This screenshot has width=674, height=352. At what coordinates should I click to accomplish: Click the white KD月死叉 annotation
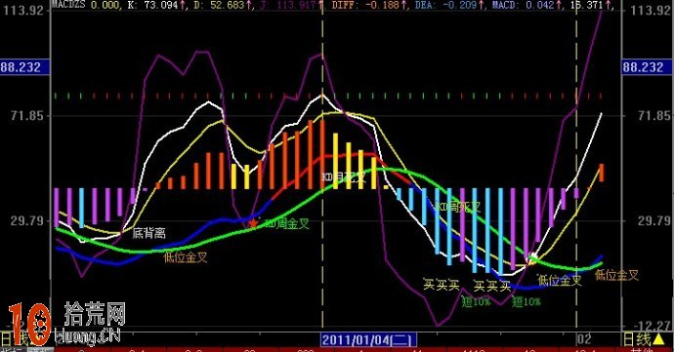coord(344,176)
